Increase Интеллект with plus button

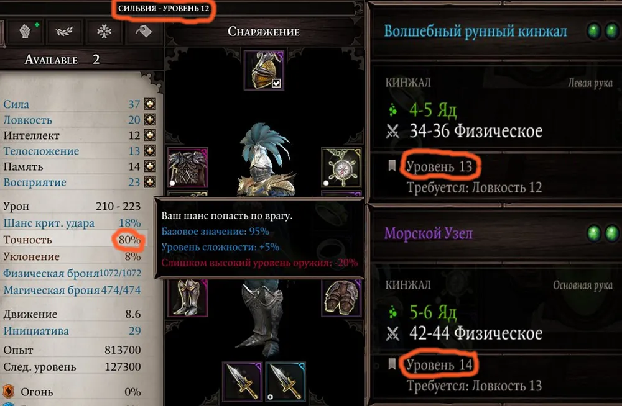tap(150, 135)
